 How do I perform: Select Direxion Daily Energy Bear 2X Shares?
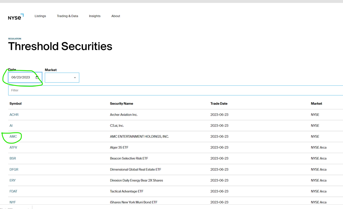pos(137,180)
